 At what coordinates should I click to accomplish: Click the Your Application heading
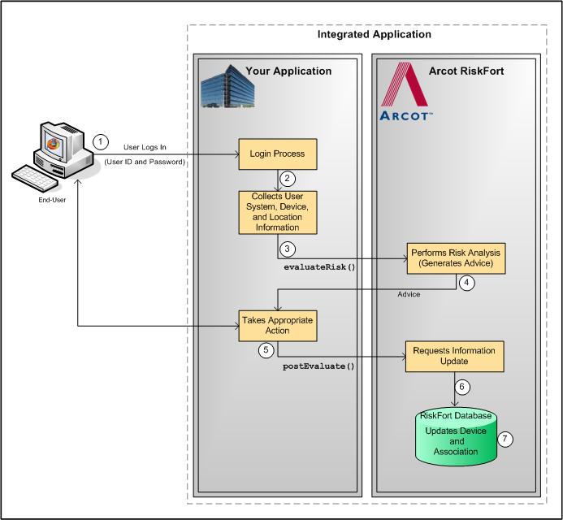(x=288, y=71)
